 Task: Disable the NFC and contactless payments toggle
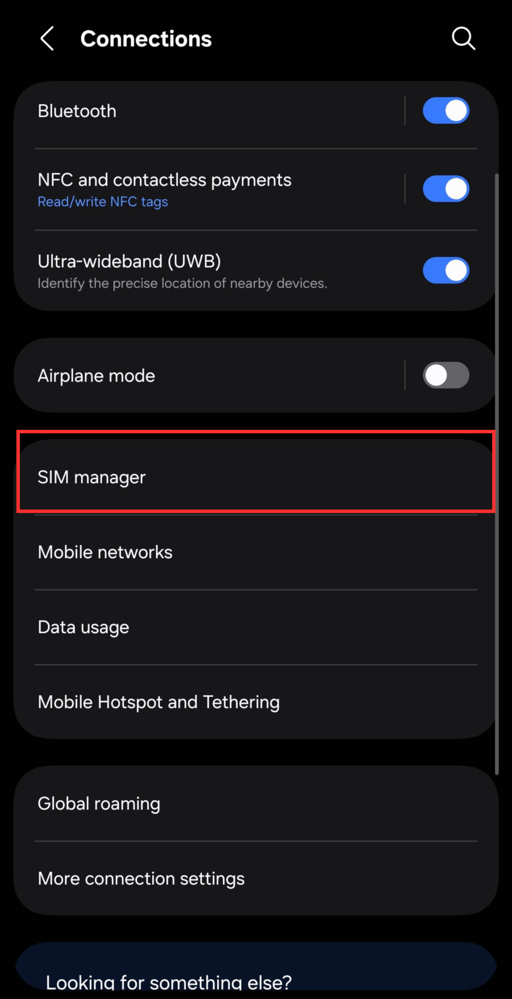point(446,189)
